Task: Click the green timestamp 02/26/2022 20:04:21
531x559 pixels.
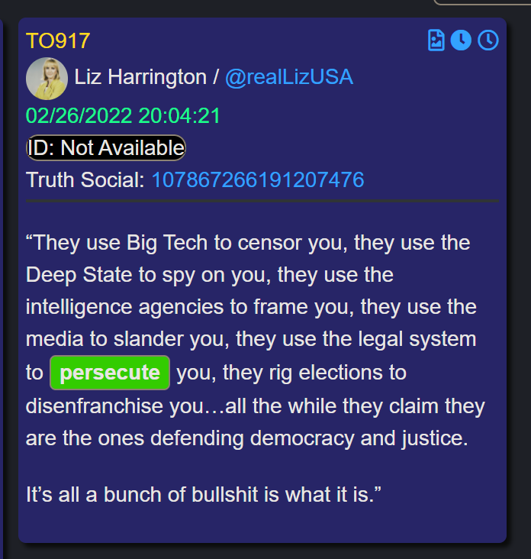Action: (x=123, y=116)
